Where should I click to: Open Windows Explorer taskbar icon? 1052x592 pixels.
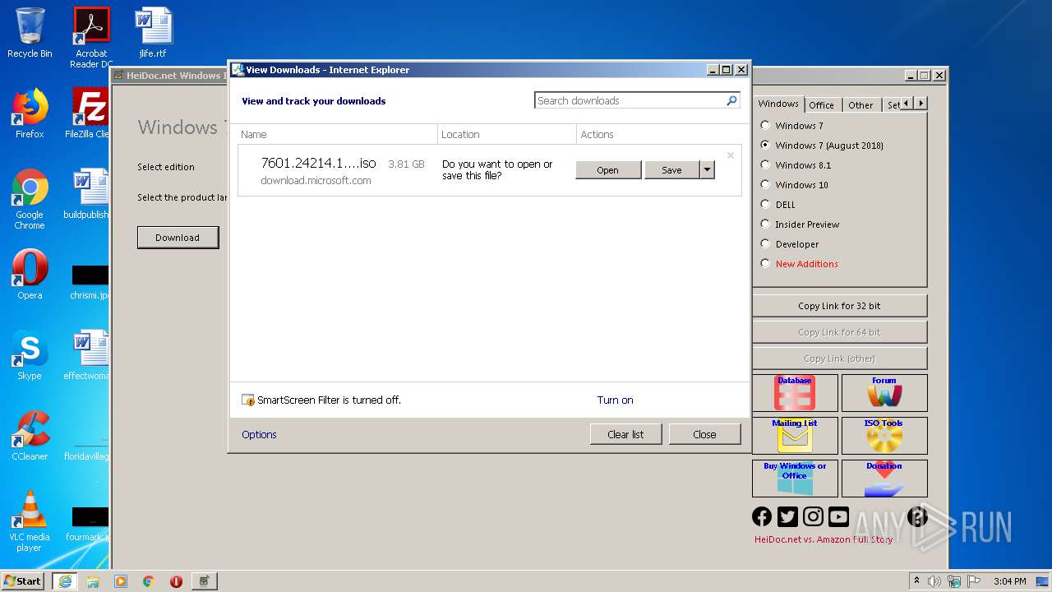tap(93, 581)
